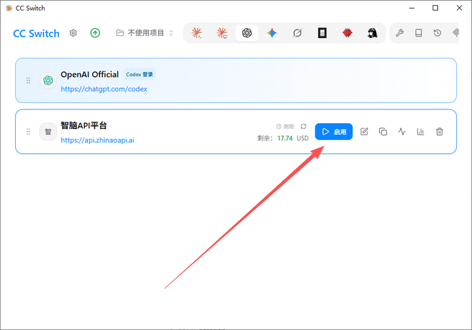
Task: Click the OpenAI Official provider logo
Action: 48,81
